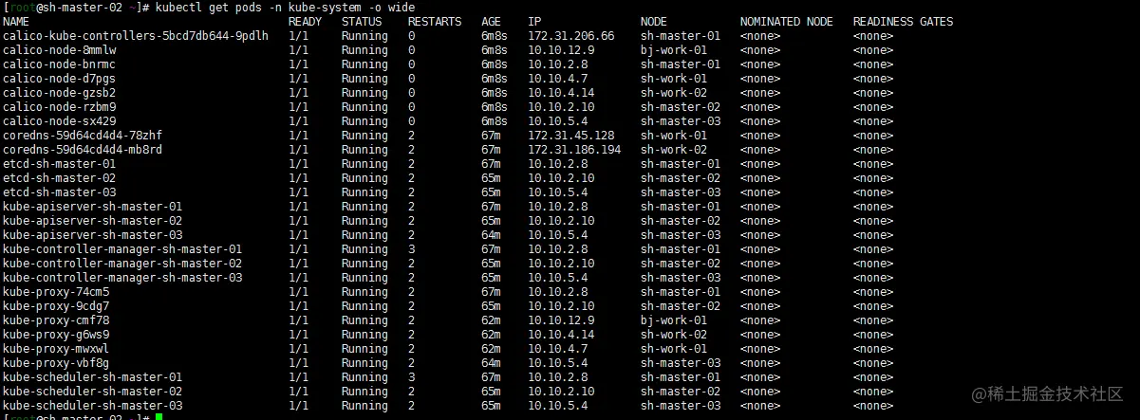Select kube-scheduler-sh-master-03 pod name
The image size is (1140, 420).
tap(93, 406)
